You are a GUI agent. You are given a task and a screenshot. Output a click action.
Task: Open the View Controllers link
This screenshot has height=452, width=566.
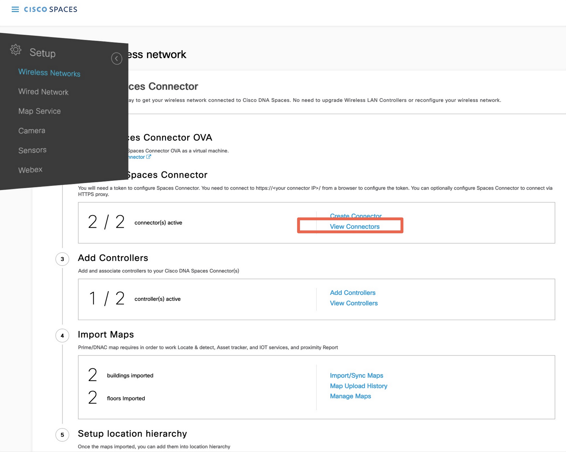pyautogui.click(x=354, y=303)
